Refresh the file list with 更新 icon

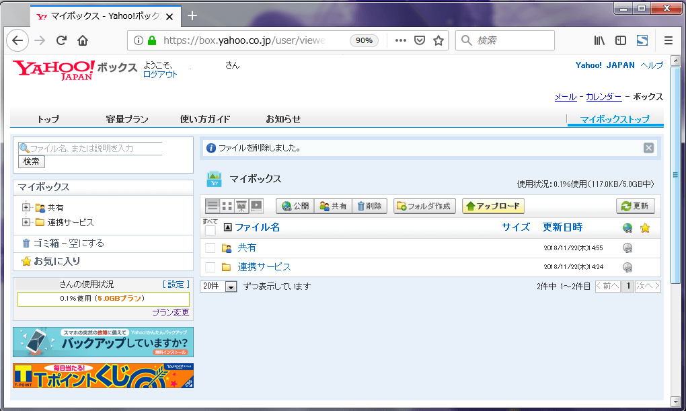pos(636,206)
